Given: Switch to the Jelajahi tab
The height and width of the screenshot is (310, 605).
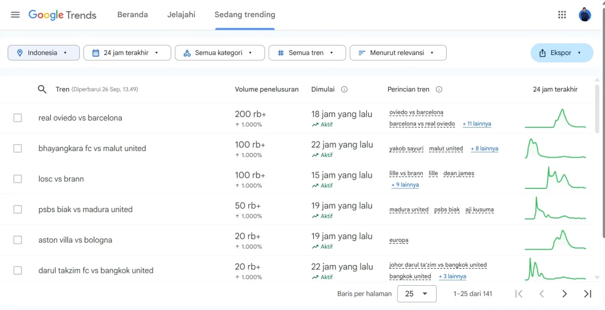Looking at the screenshot, I should pyautogui.click(x=181, y=15).
